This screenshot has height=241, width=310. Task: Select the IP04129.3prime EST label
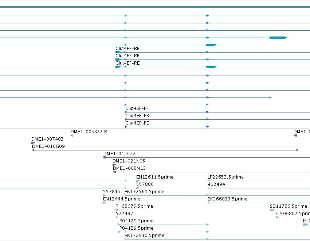(136, 221)
